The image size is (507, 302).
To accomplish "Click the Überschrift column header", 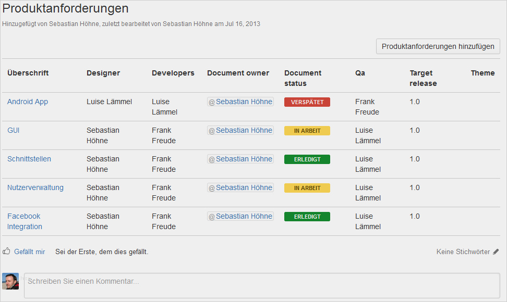I will click(27, 73).
